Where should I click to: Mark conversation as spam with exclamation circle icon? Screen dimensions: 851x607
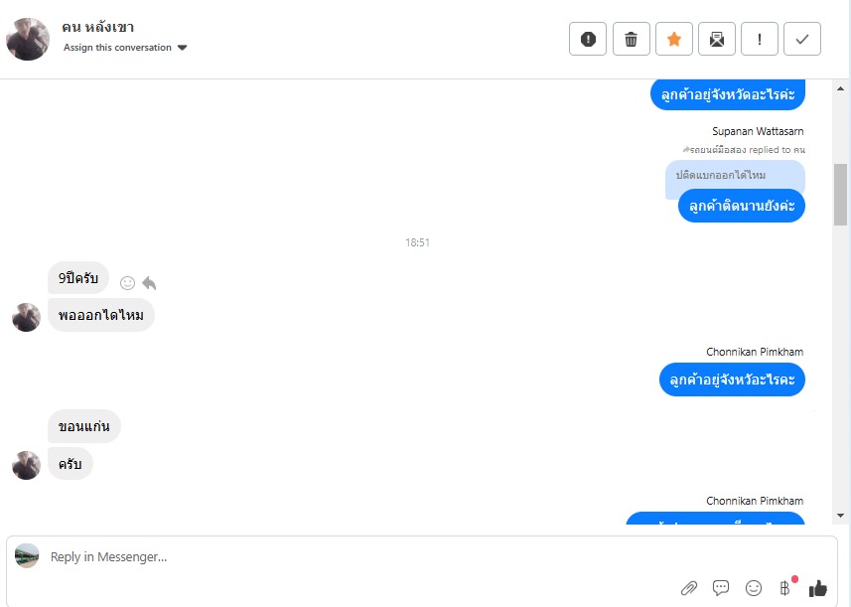(588, 39)
